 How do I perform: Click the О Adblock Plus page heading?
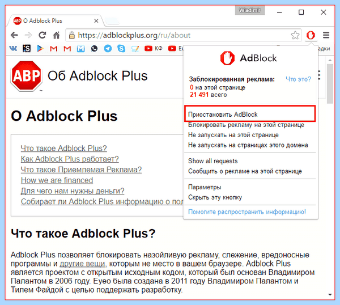point(64,116)
